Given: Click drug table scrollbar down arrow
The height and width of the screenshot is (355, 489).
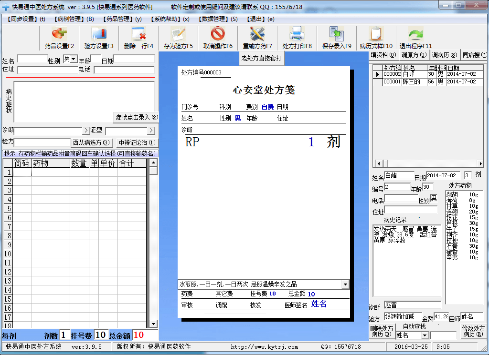Looking at the screenshot, I should click(153, 324).
